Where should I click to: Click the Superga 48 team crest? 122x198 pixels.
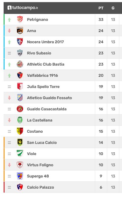(20, 176)
